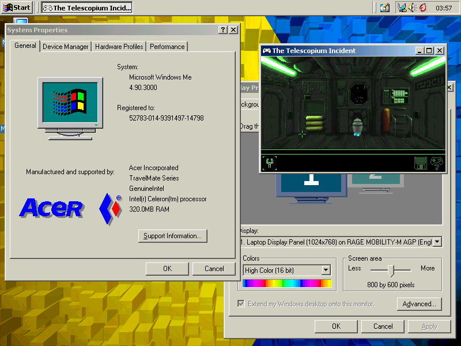Viewport: 461px width, 346px height.
Task: Click Cancel in System Properties
Action: pyautogui.click(x=214, y=269)
